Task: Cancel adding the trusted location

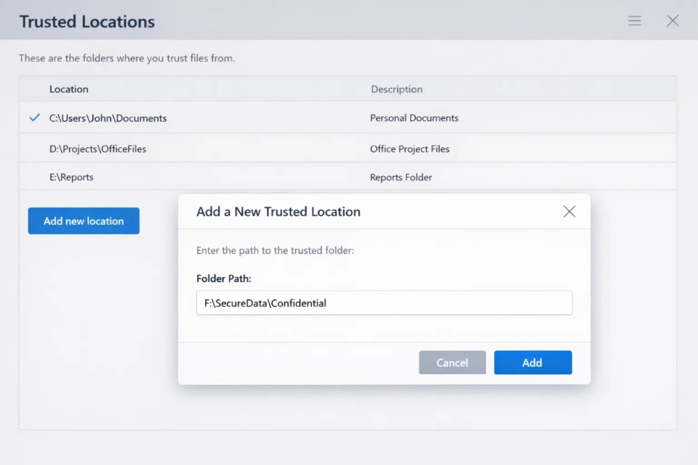Action: click(x=452, y=362)
